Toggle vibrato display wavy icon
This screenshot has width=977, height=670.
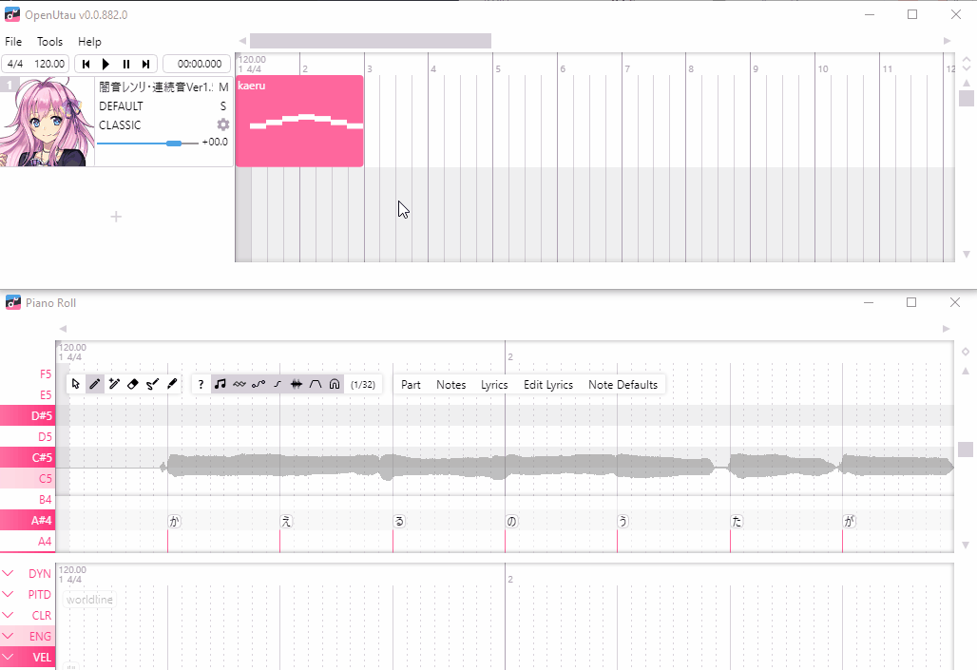[x=239, y=384]
